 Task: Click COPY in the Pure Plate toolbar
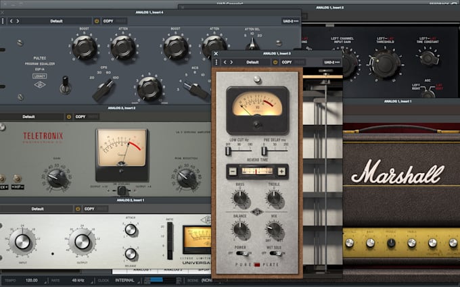pyautogui.click(x=287, y=62)
